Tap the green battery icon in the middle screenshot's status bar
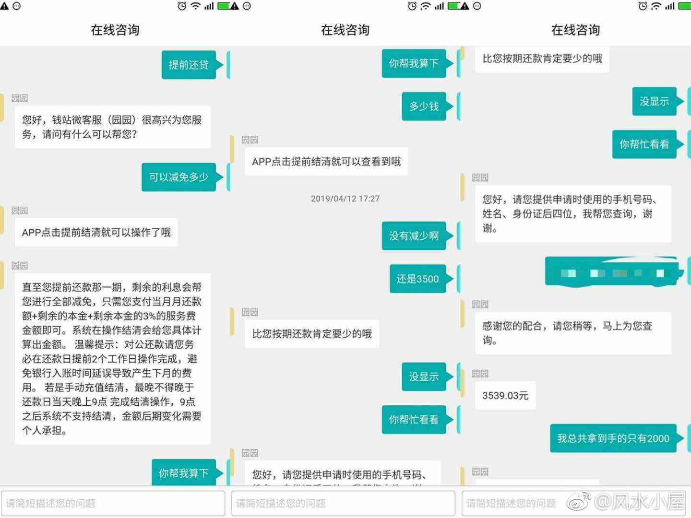 click(x=454, y=6)
